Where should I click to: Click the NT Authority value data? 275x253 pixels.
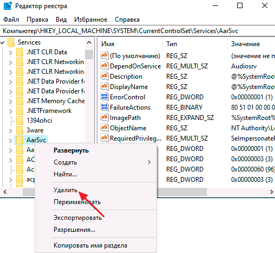[x=253, y=128]
